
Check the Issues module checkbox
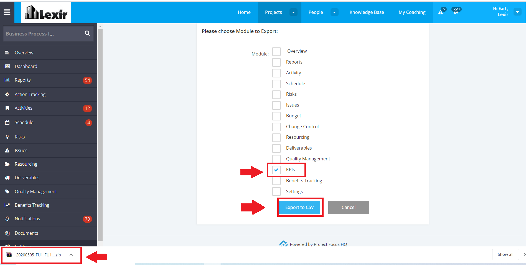click(276, 105)
